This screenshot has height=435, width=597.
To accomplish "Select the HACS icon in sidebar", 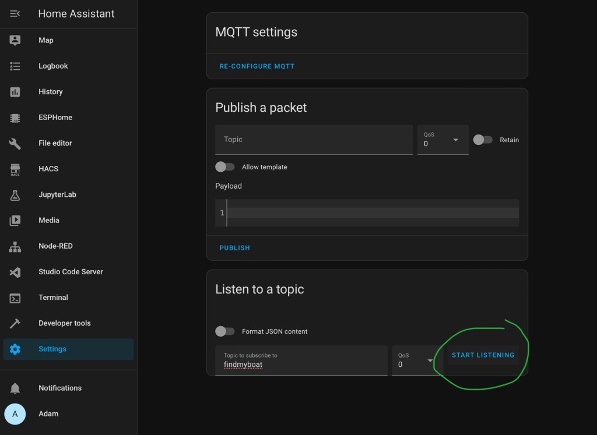I will tap(16, 169).
